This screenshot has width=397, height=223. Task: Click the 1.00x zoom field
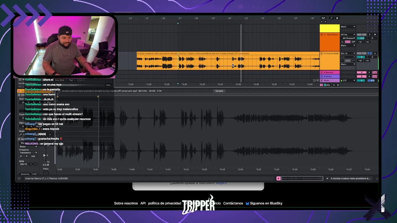pos(328,85)
